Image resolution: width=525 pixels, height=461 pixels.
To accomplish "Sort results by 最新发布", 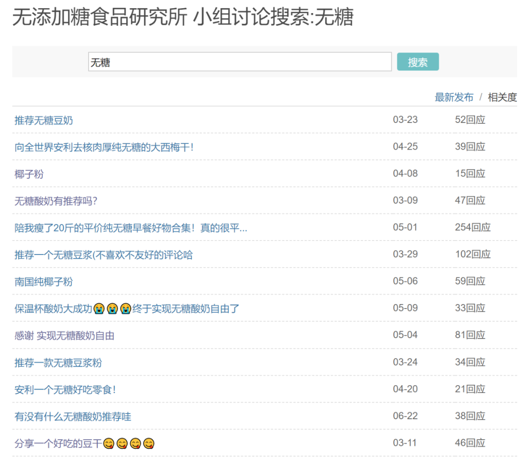I will 454,97.
